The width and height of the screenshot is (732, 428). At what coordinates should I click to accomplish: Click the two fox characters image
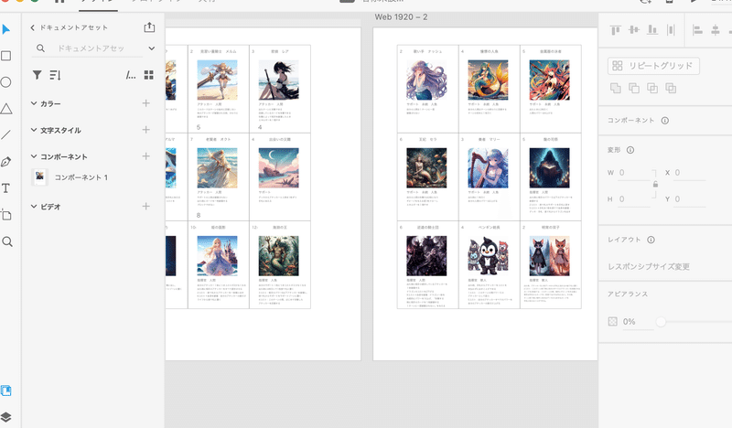click(550, 256)
